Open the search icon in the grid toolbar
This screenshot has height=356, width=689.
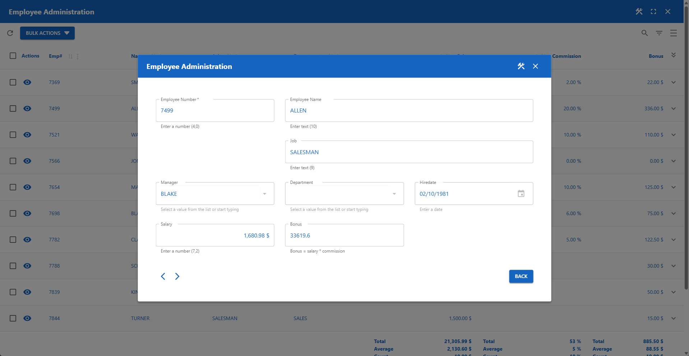[x=644, y=33]
